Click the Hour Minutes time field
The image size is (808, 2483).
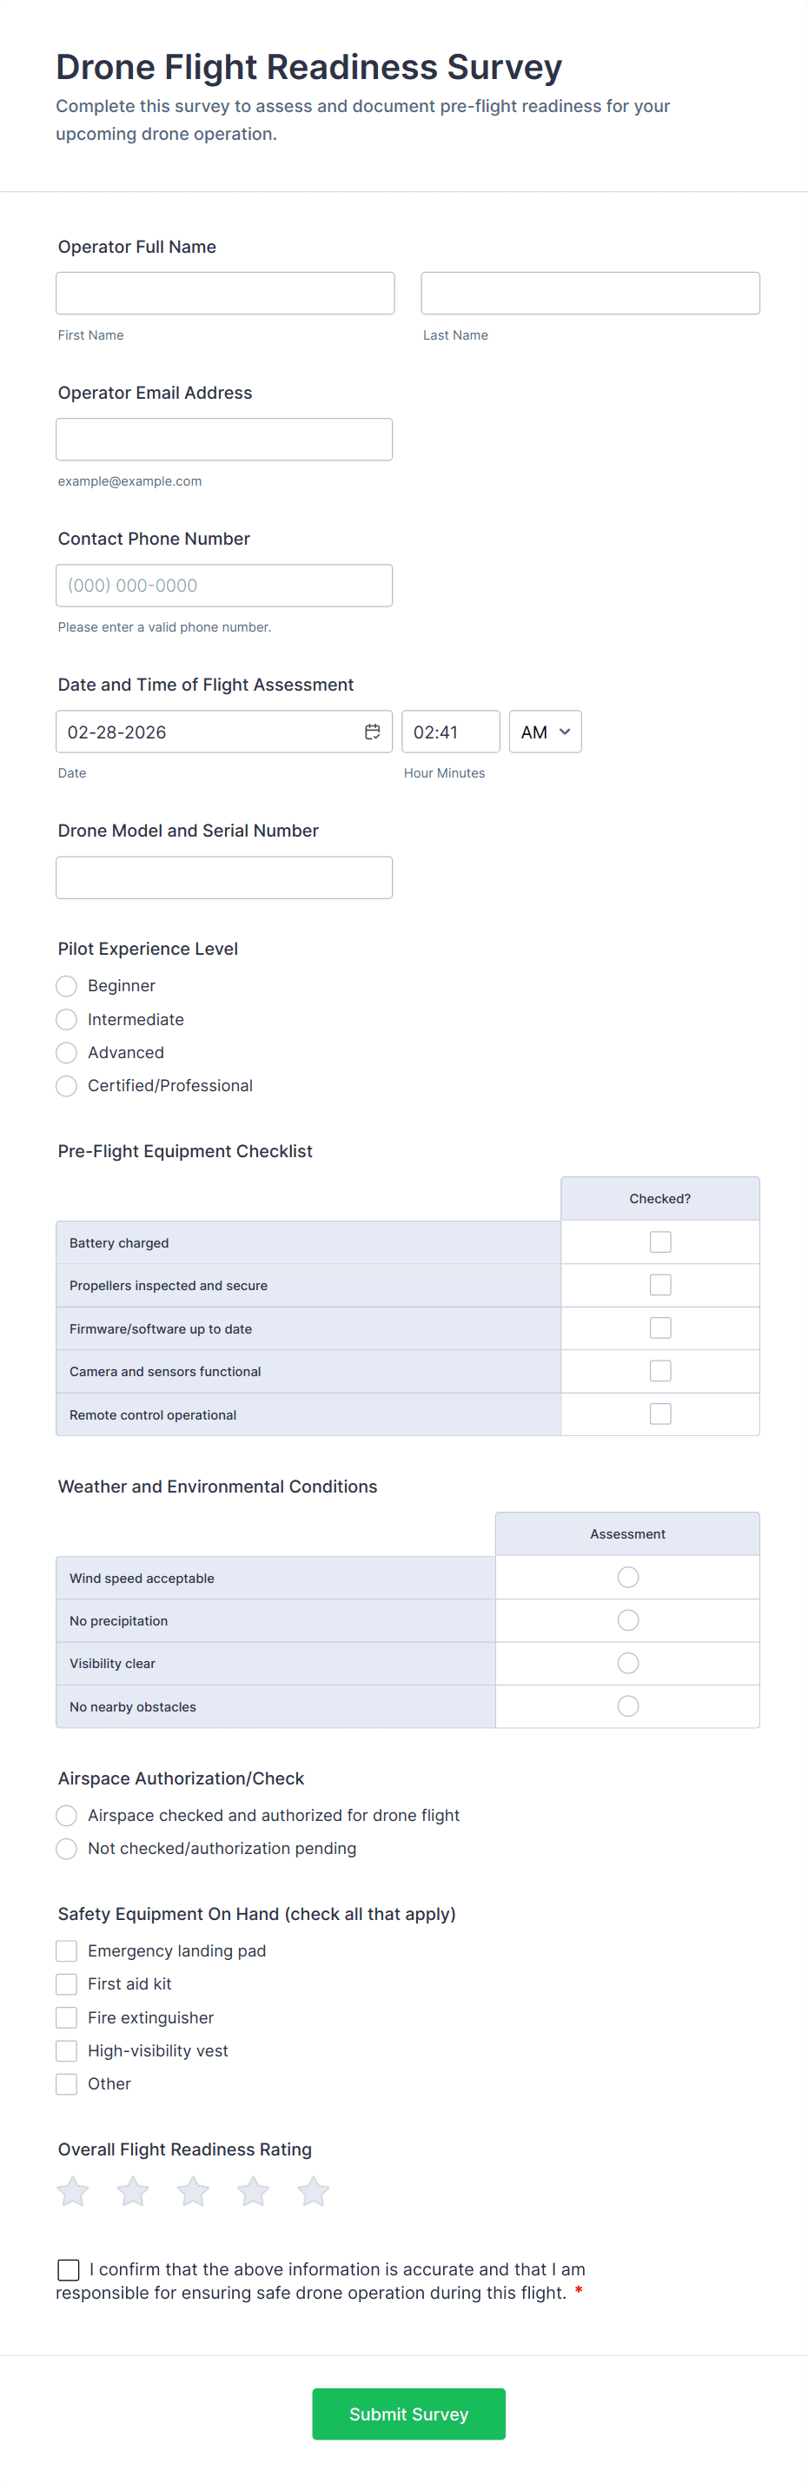tap(450, 732)
